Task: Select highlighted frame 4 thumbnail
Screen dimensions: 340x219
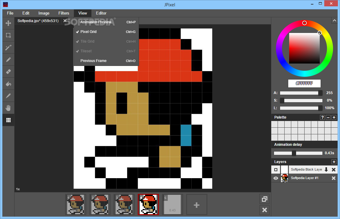Action: click(148, 204)
